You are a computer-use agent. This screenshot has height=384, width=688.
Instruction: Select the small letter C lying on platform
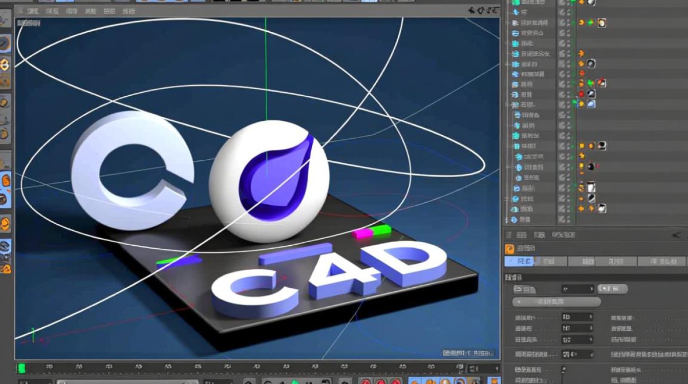[x=256, y=293]
